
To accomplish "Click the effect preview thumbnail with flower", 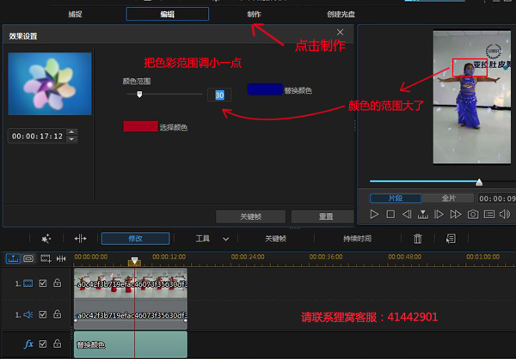I will (50, 84).
